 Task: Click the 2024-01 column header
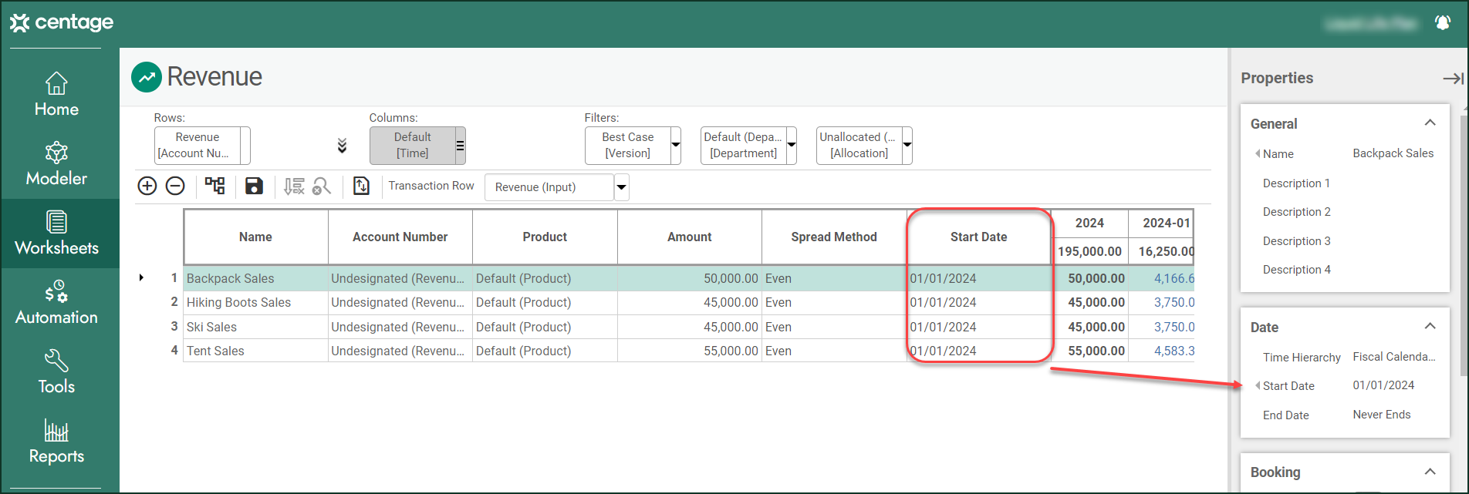point(1161,223)
